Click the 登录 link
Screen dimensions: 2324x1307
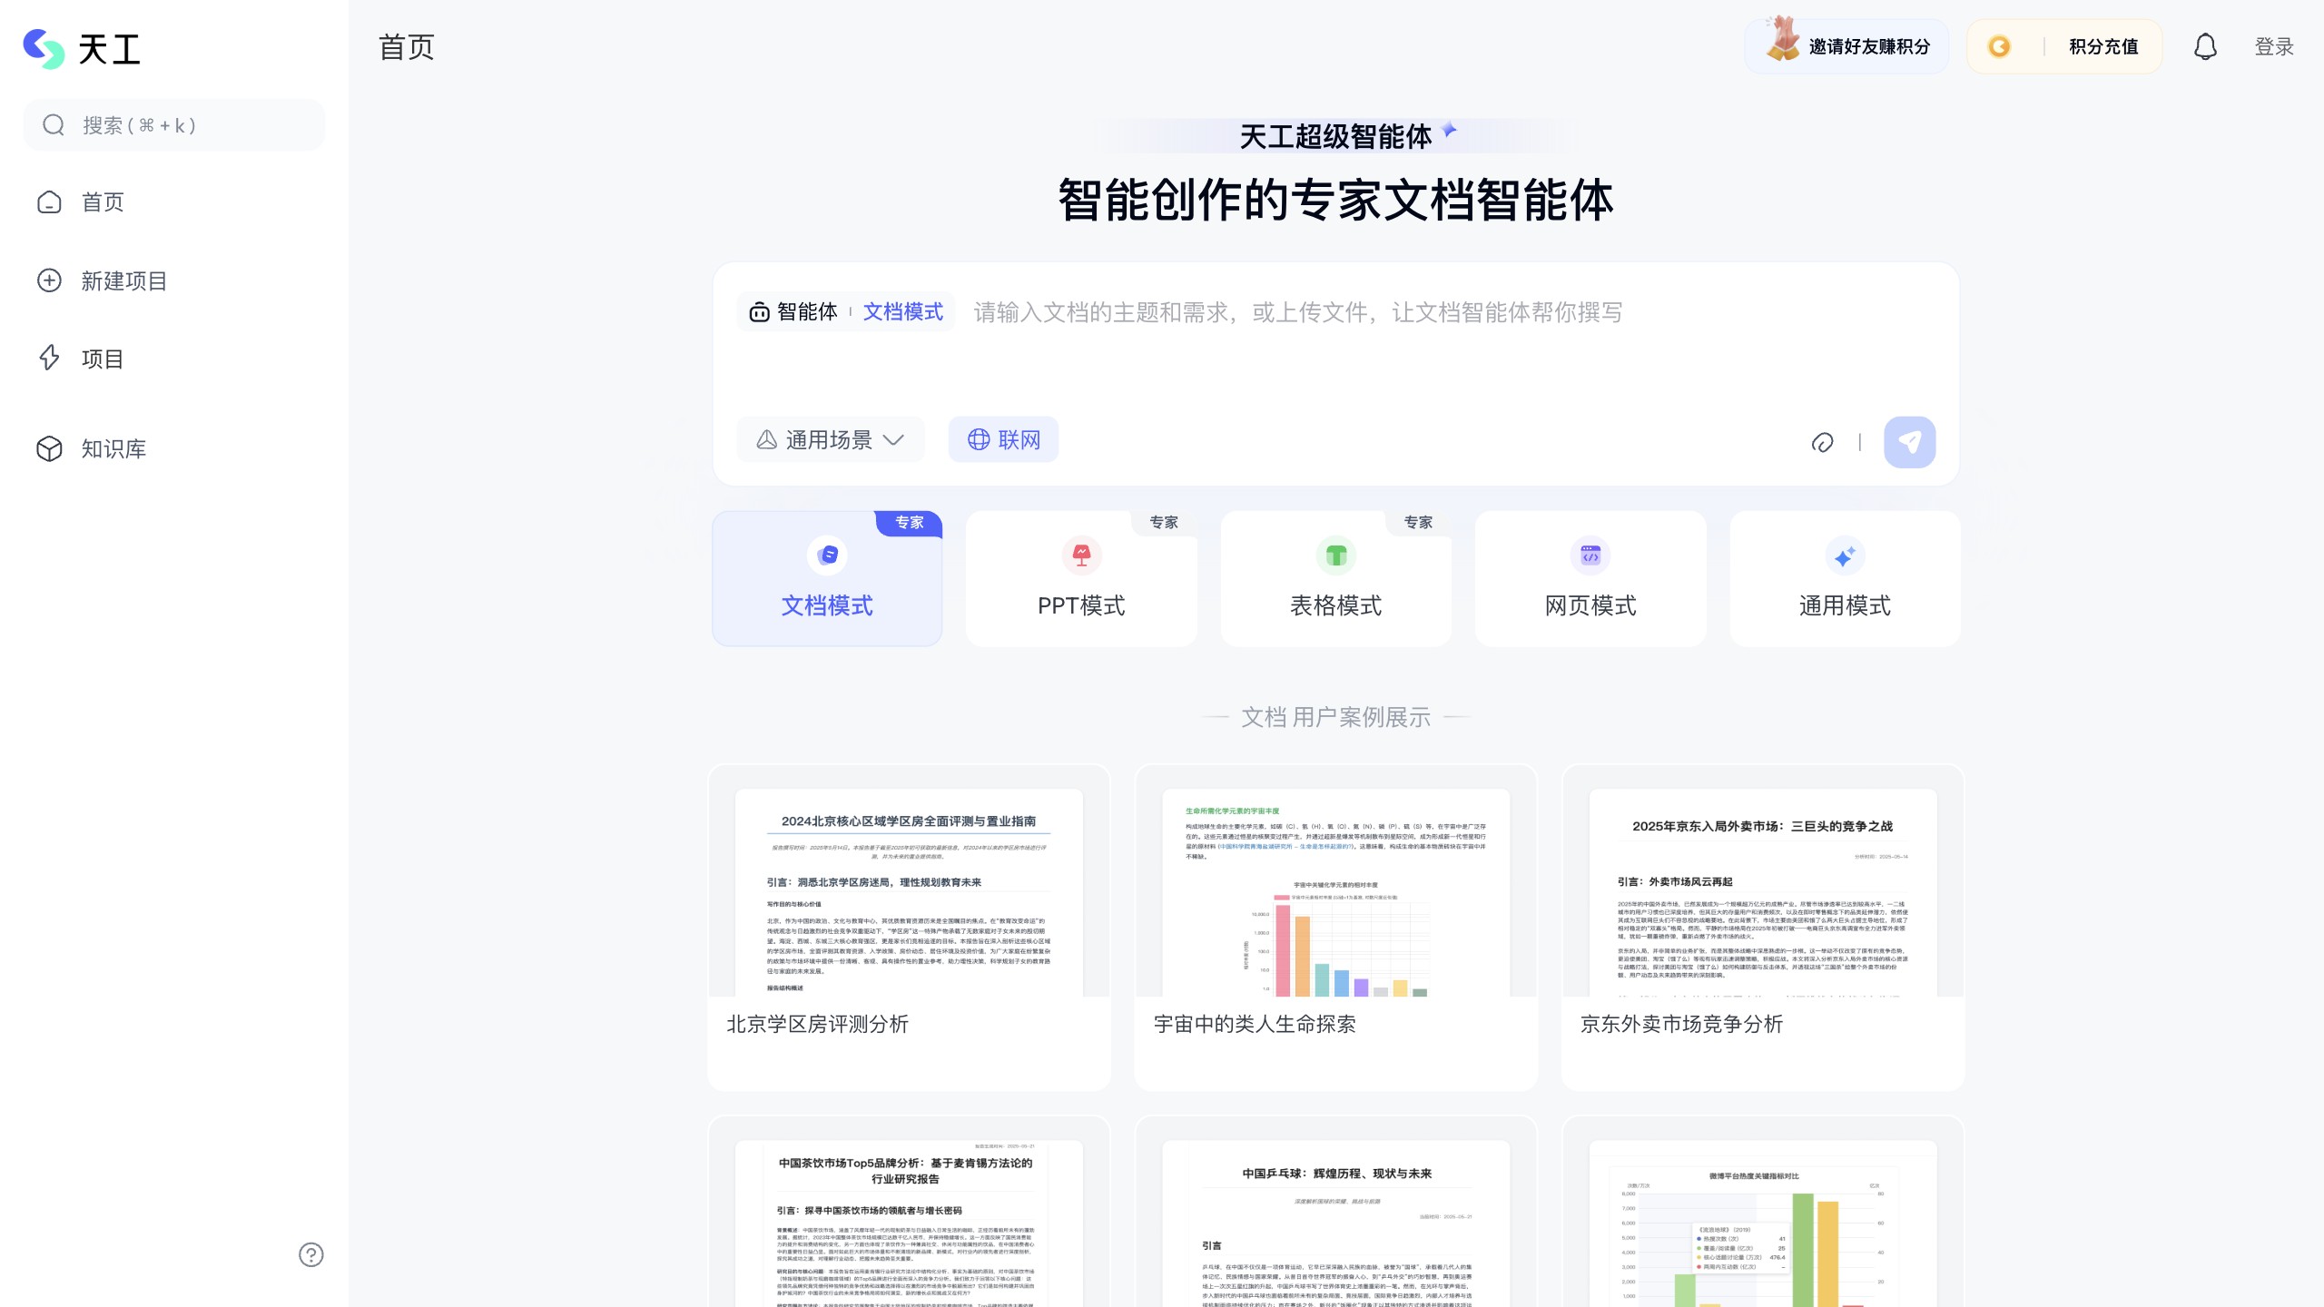[2275, 46]
